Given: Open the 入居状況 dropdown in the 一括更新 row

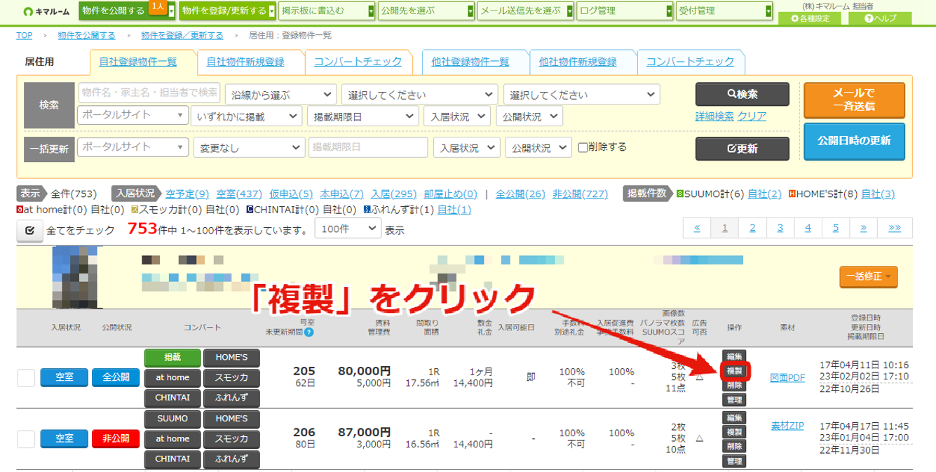Looking at the screenshot, I should (466, 148).
